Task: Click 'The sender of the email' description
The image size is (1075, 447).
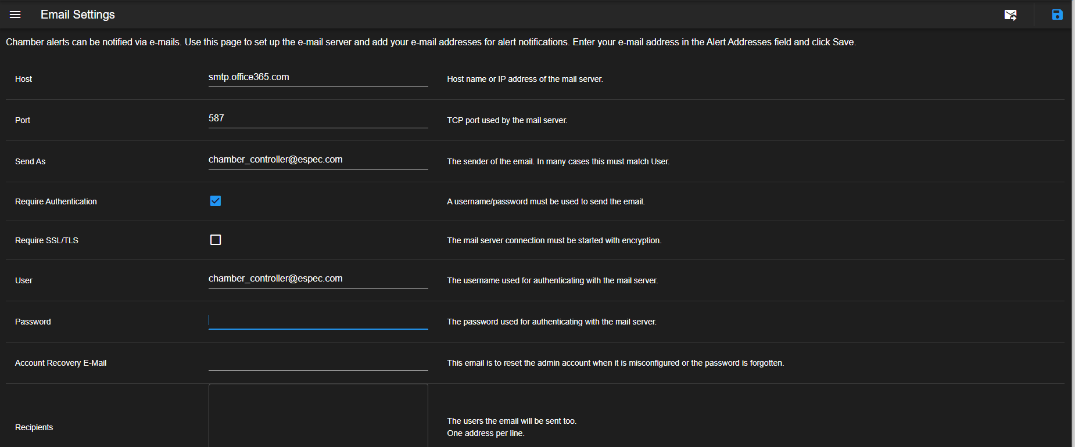Action: (x=558, y=161)
